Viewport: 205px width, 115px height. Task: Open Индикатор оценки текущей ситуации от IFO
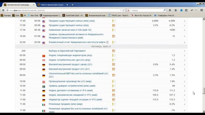[76, 99]
